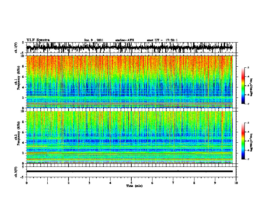Click the "ch.1(V)" waveform axis label

tap(16, 48)
